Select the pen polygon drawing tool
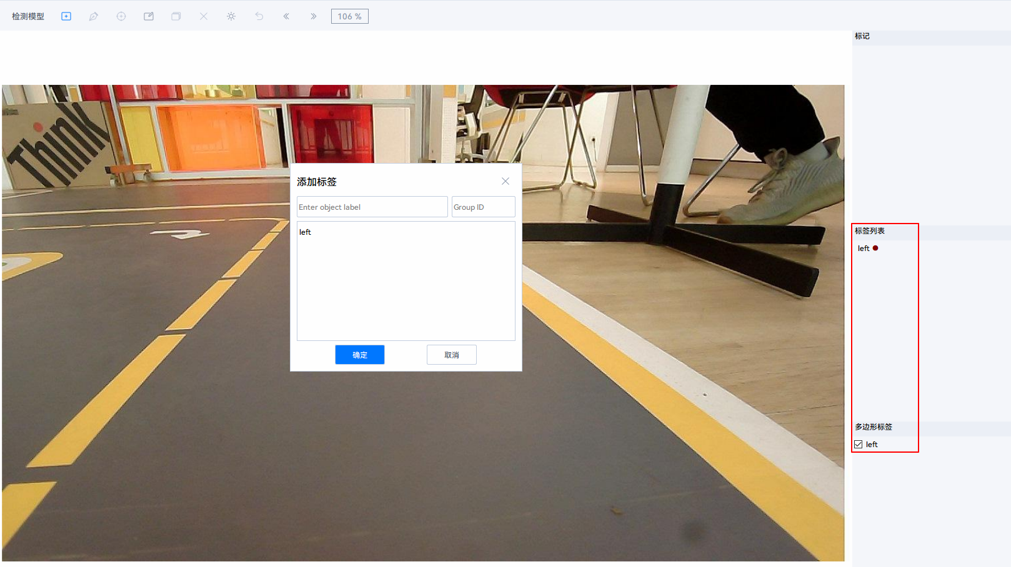The width and height of the screenshot is (1011, 567). [x=94, y=16]
